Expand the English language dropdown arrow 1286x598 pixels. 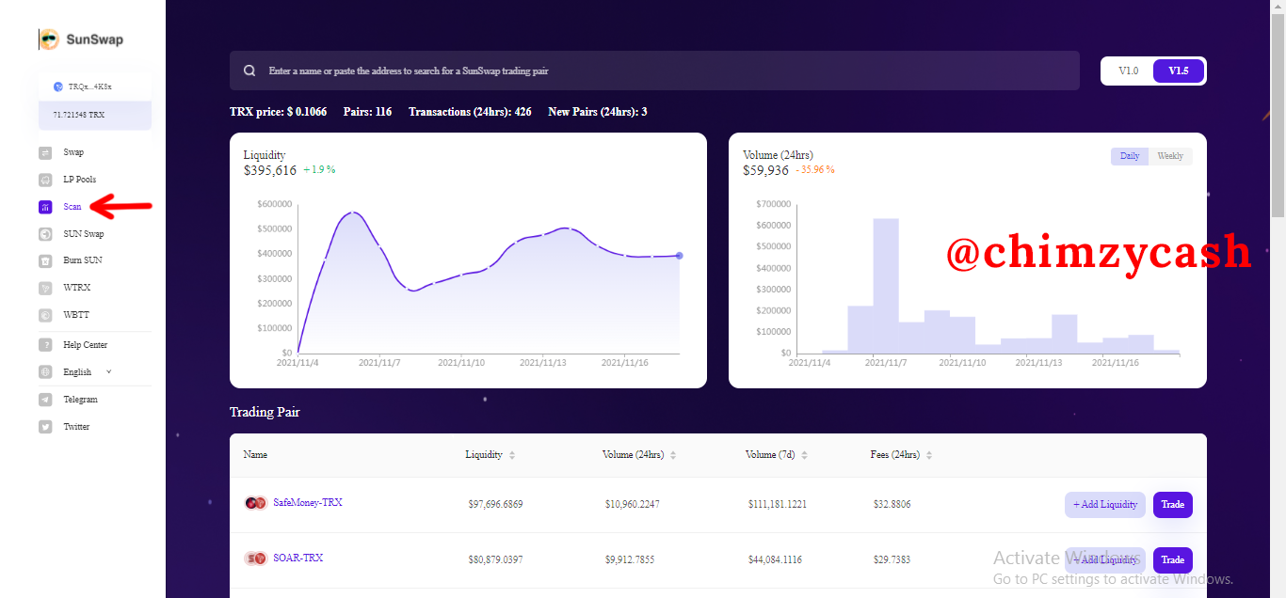(108, 371)
